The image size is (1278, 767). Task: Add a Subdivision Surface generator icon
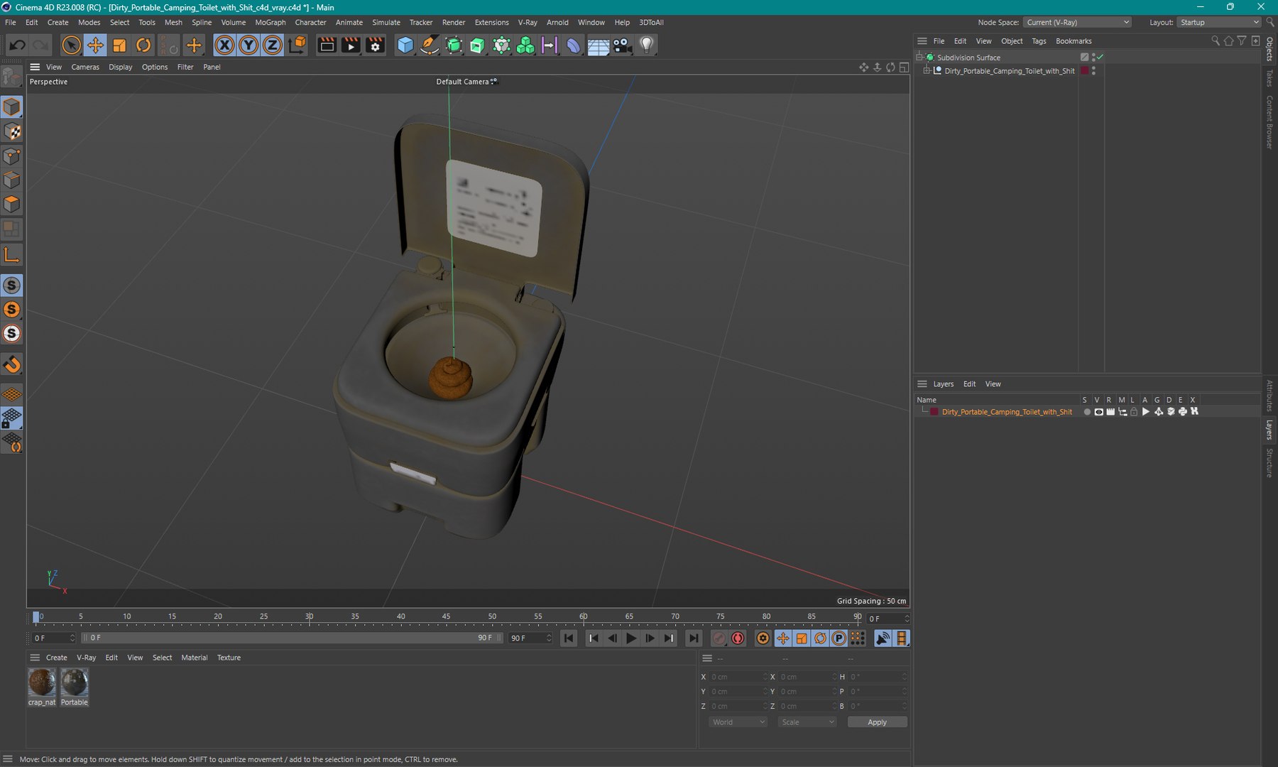coord(454,45)
